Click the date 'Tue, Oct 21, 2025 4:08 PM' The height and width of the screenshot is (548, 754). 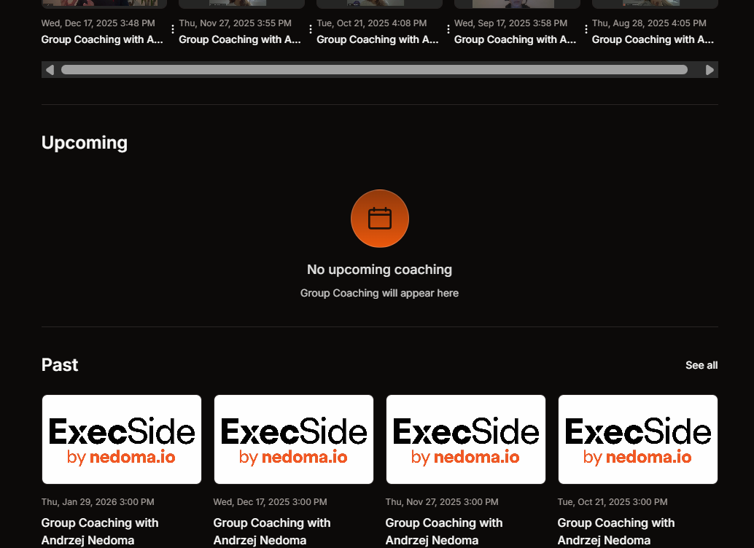[372, 23]
